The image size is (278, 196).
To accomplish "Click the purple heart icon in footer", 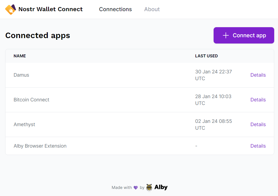I will (x=136, y=188).
